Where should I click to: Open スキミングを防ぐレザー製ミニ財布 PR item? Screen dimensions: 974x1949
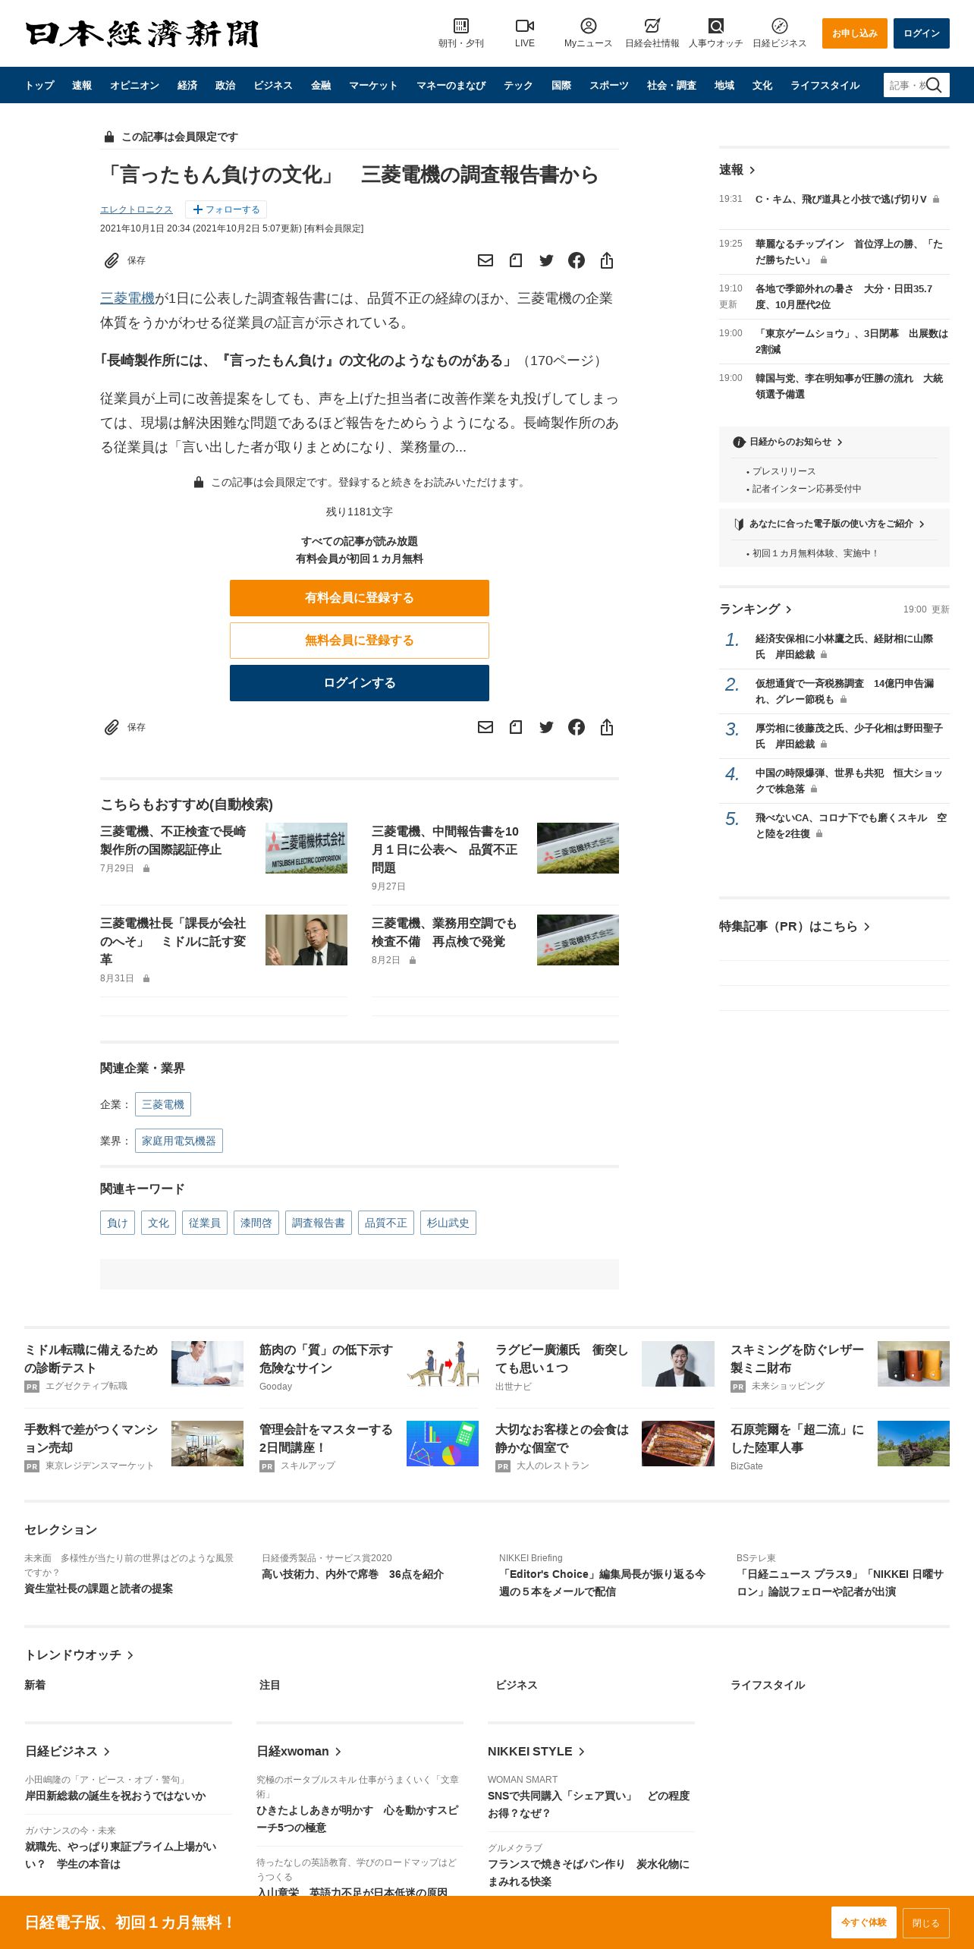tap(797, 1359)
